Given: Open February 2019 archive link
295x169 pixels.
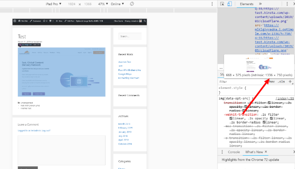Looking at the screenshot, I should tap(125, 128).
